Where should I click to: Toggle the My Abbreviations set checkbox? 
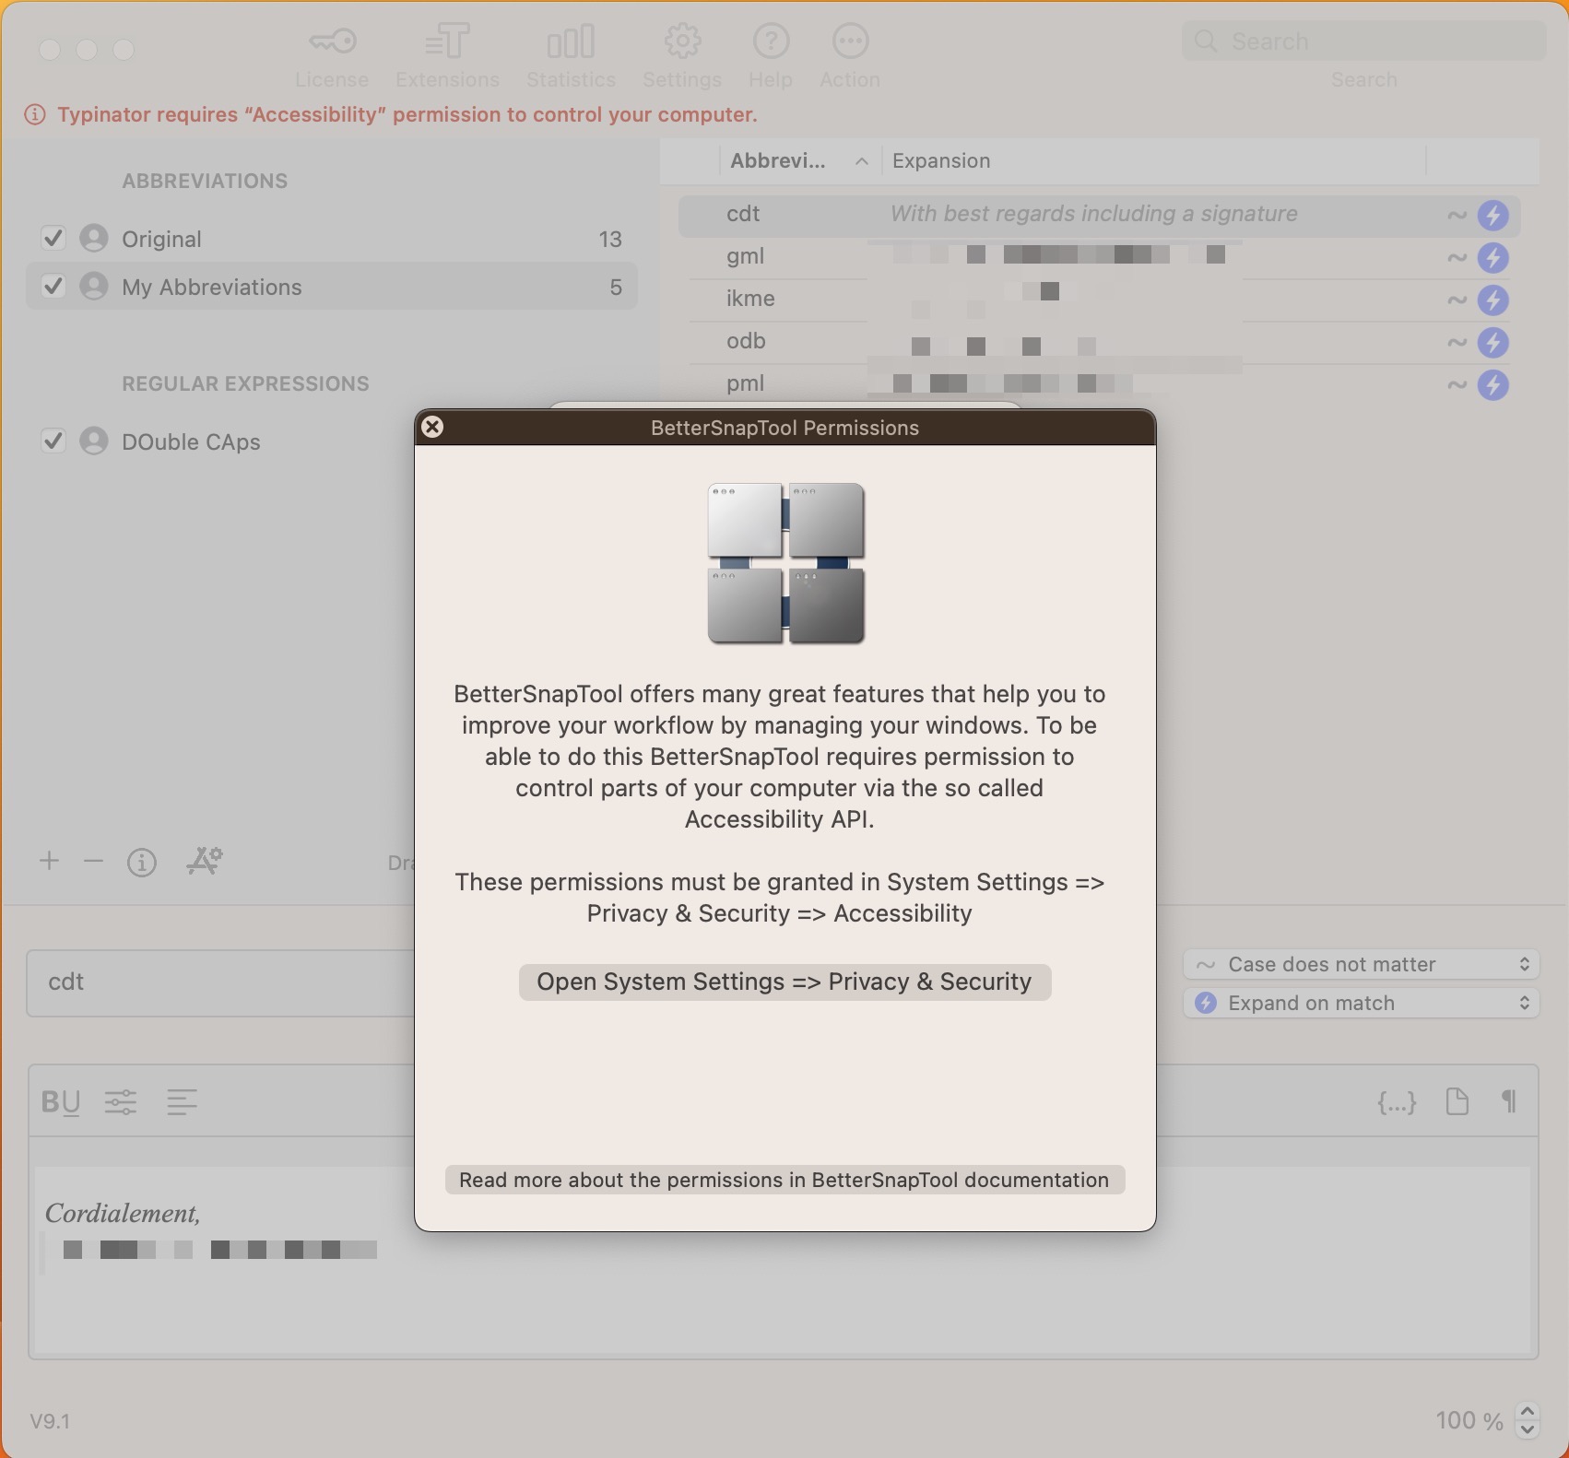tap(53, 287)
